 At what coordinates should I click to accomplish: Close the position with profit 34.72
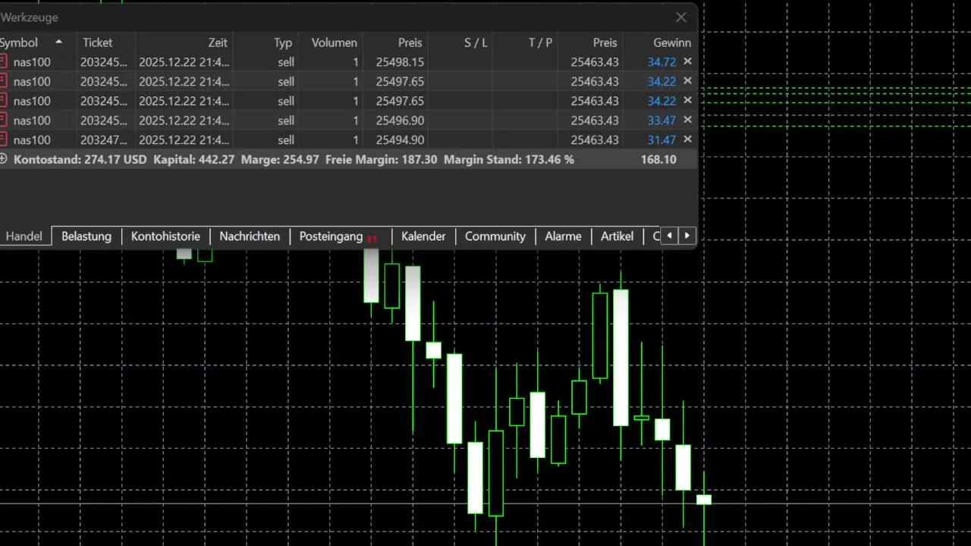687,61
